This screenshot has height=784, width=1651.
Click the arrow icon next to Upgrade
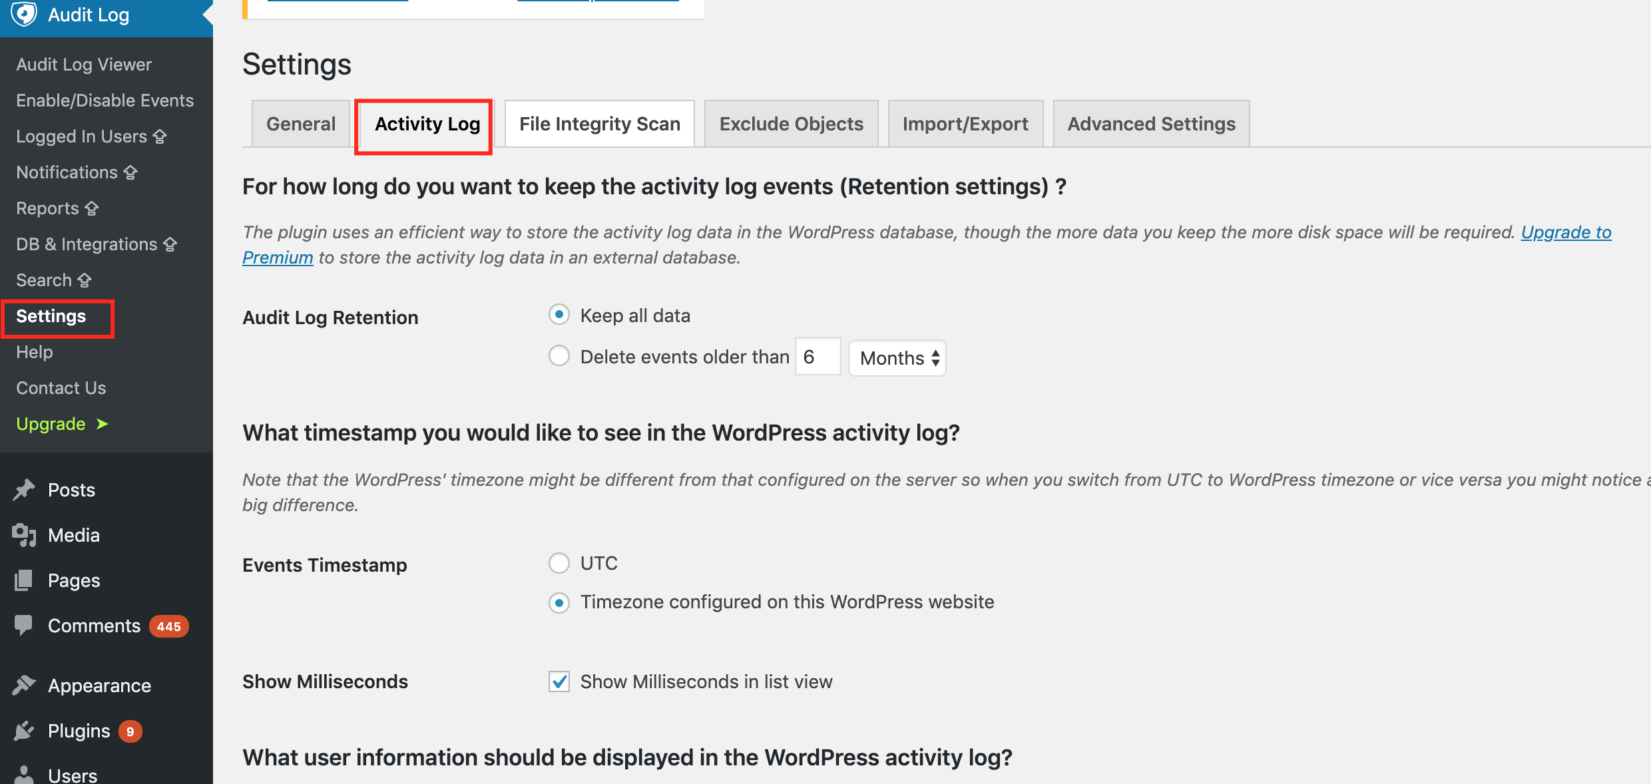pyautogui.click(x=102, y=424)
